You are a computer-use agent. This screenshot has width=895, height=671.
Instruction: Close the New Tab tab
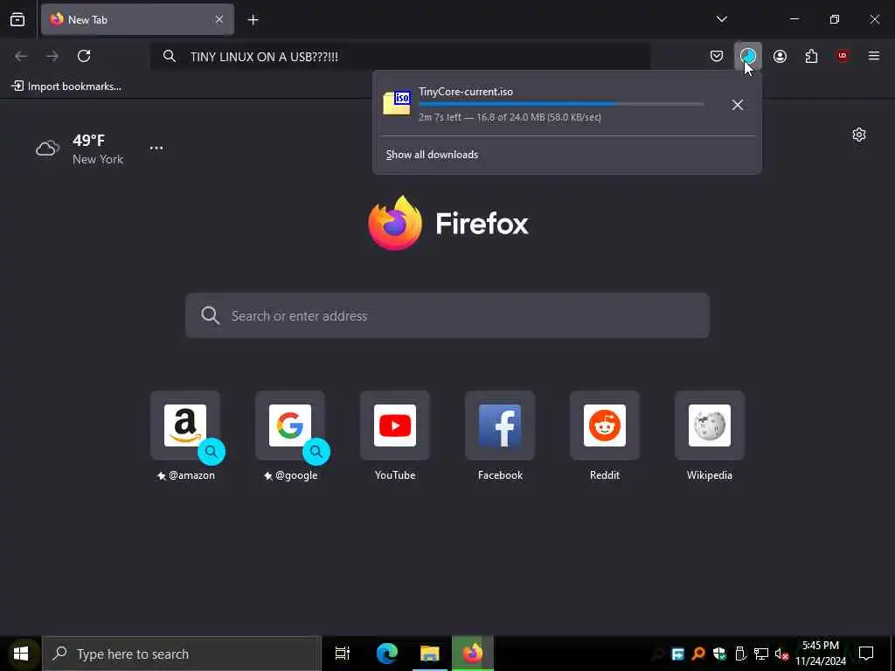pyautogui.click(x=219, y=19)
